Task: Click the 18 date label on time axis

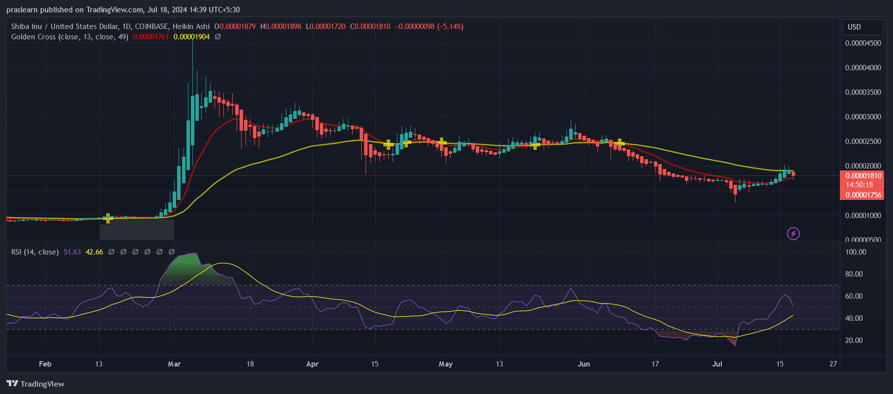Action: [x=250, y=364]
